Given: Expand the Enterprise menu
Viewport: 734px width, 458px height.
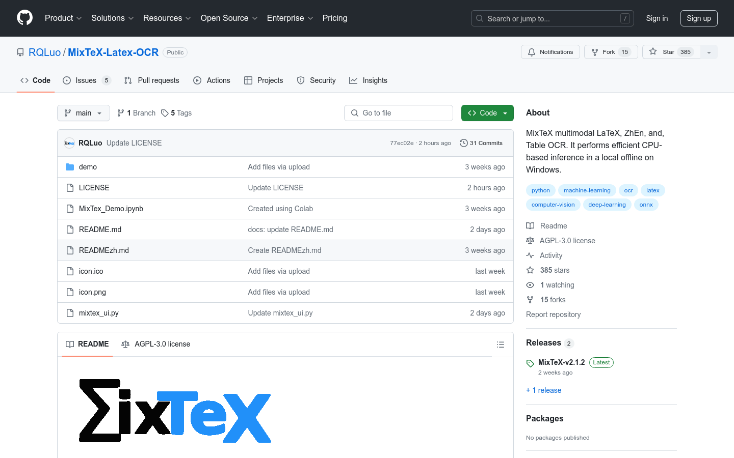Looking at the screenshot, I should 290,18.
